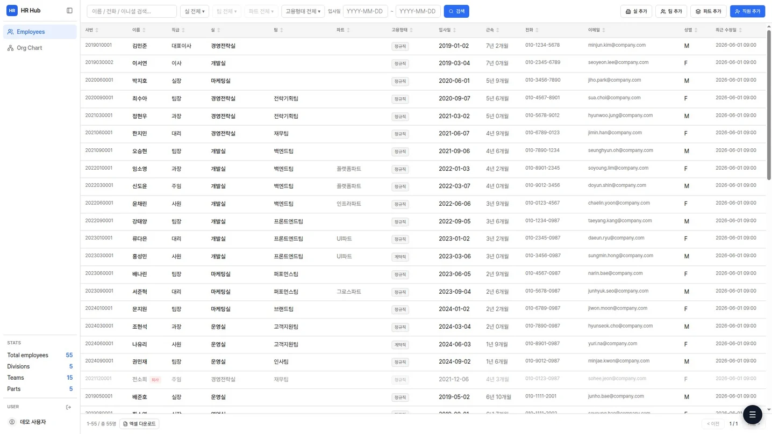Open the 파트 전체 filter dropdown
772x434 pixels.
(261, 11)
